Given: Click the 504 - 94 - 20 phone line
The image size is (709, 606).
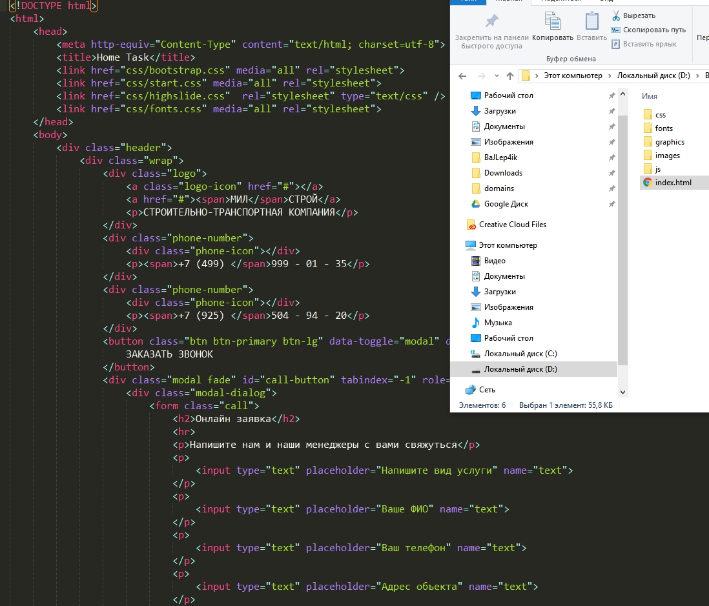Looking at the screenshot, I should (248, 316).
